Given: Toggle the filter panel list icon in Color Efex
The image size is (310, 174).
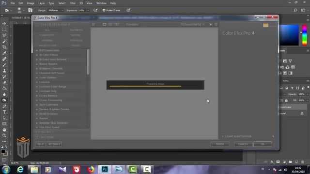Looking at the screenshot, I should (93, 25).
